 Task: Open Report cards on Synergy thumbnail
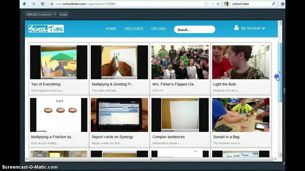(119, 115)
